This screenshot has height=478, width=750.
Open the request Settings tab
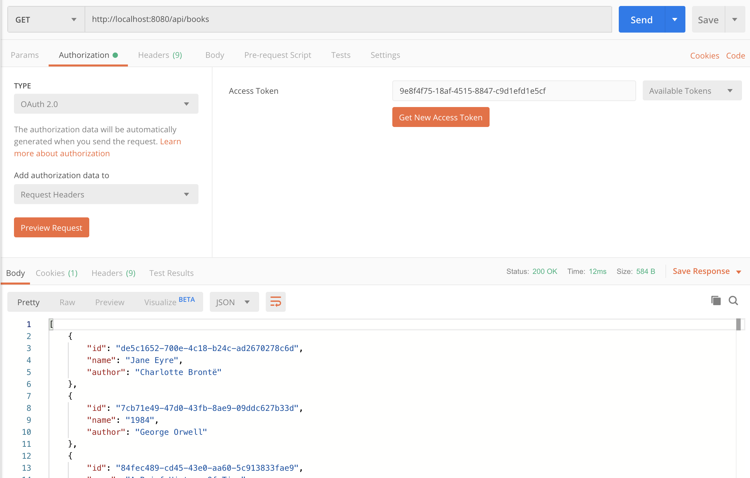click(385, 55)
